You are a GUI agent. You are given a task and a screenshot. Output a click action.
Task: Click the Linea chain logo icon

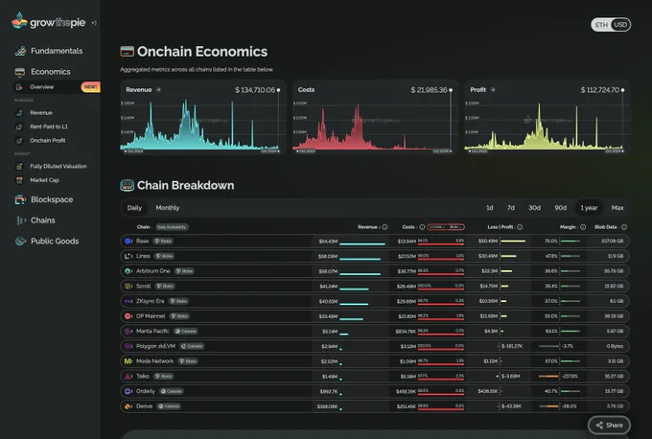pyautogui.click(x=128, y=256)
